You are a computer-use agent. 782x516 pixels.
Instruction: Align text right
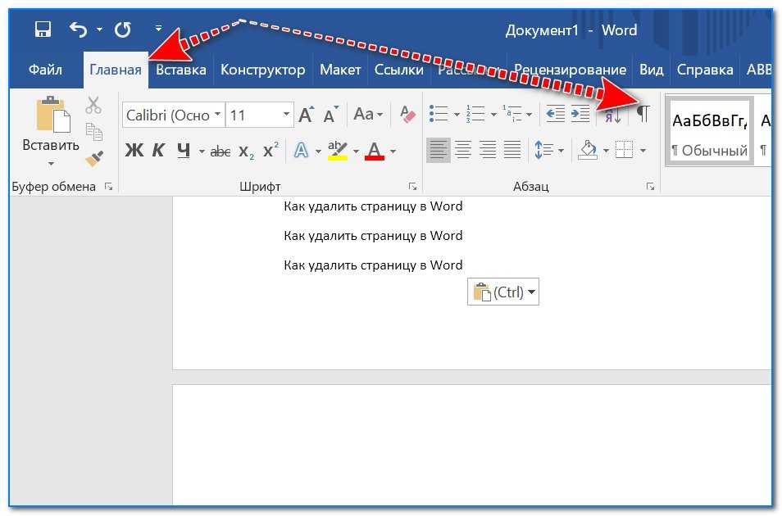tap(488, 150)
